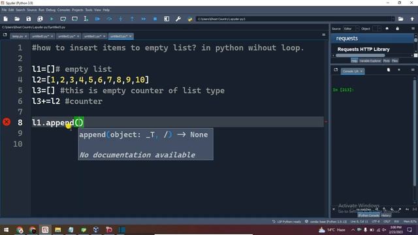The height and width of the screenshot is (235, 418).
Task: Open the Windows Start menu
Action: 6,230
